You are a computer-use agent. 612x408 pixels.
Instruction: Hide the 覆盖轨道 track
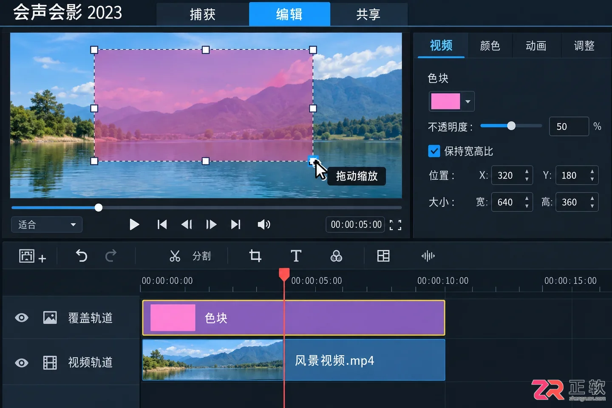[x=22, y=317]
